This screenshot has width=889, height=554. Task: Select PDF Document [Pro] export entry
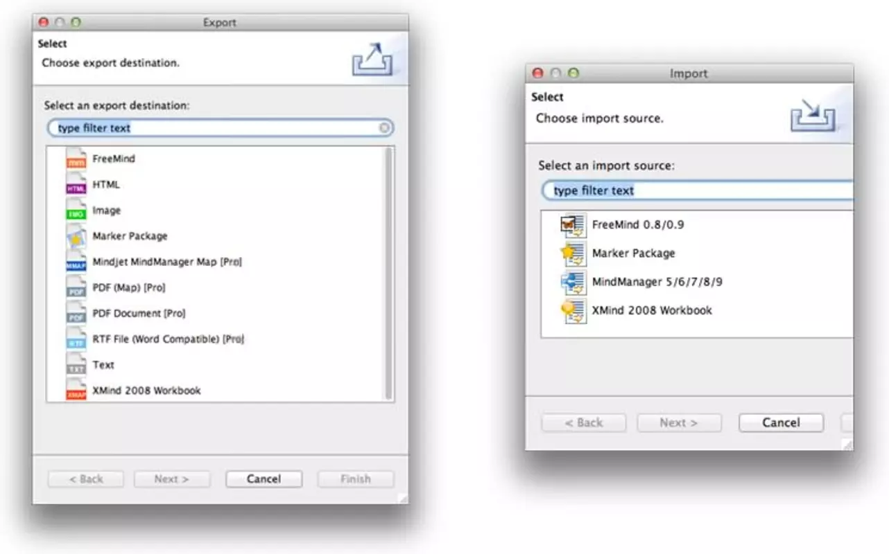(x=139, y=314)
